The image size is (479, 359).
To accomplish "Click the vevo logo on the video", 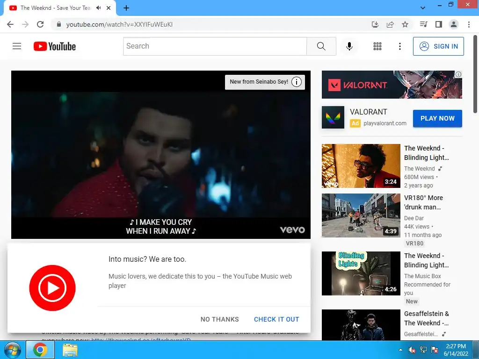I will click(292, 230).
